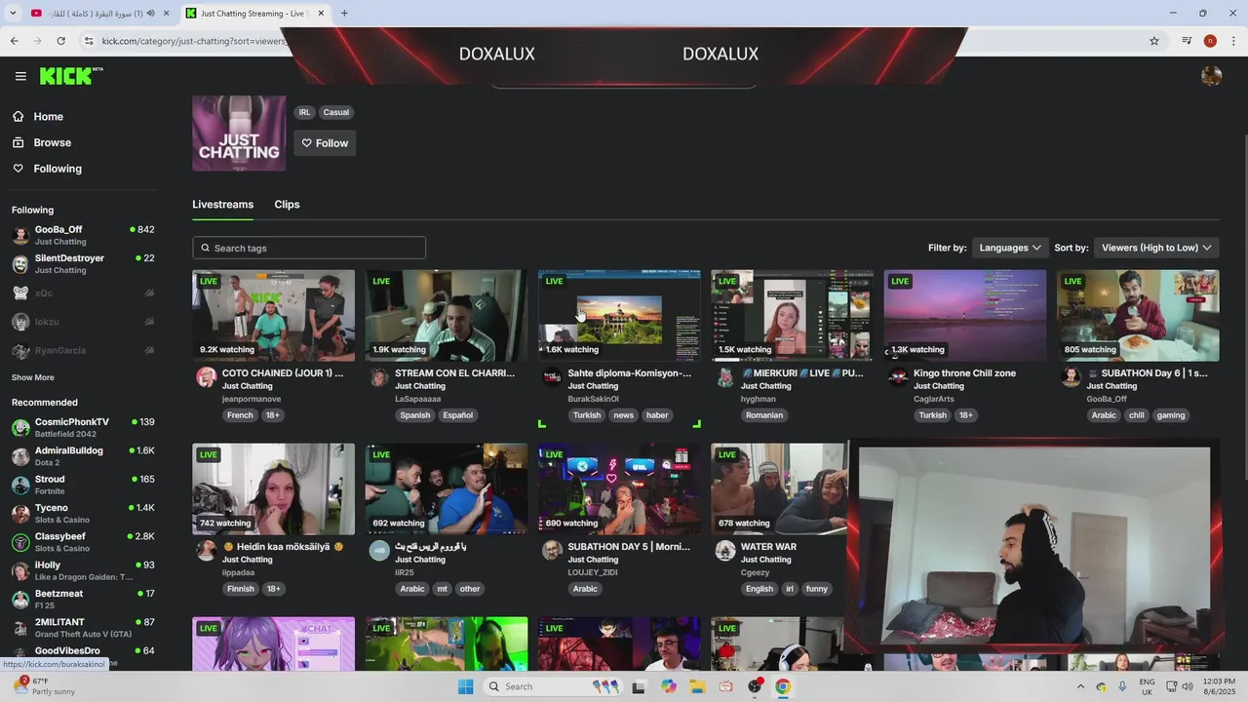
Task: Click inside the Search tags field
Action: pyautogui.click(x=309, y=248)
